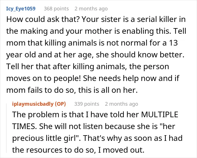Click the line "mom that killing animals"

[92, 43]
